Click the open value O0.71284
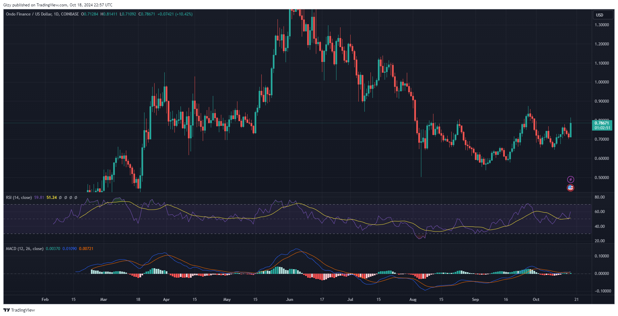This screenshot has width=618, height=316. pyautogui.click(x=90, y=14)
